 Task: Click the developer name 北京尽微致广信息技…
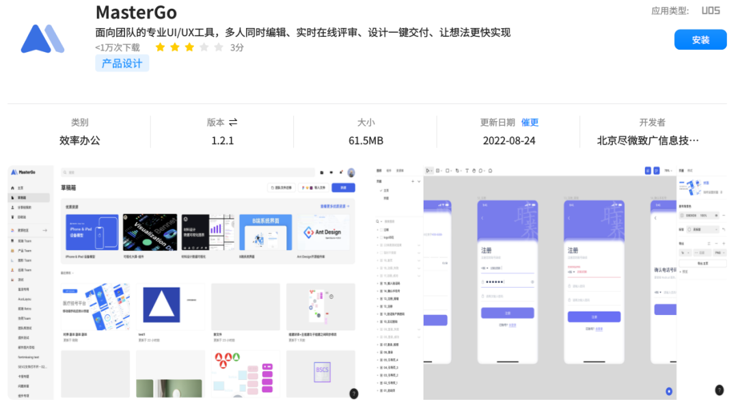pyautogui.click(x=648, y=141)
